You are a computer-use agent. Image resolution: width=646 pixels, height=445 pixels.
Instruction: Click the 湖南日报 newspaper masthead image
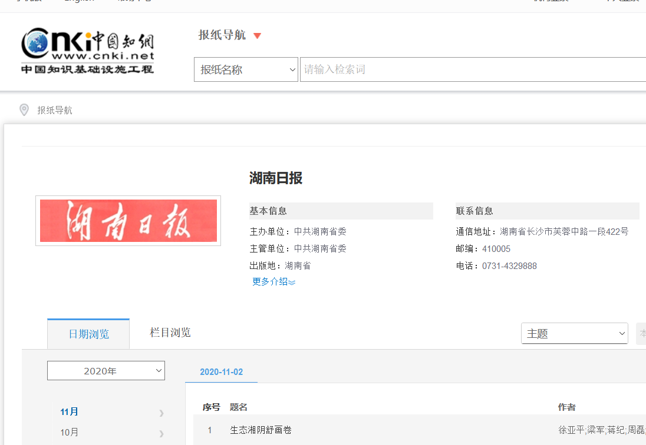tap(128, 221)
